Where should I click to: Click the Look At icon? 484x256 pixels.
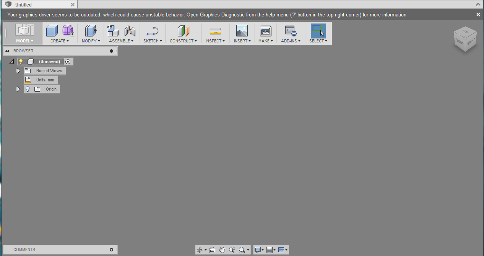[212, 250]
